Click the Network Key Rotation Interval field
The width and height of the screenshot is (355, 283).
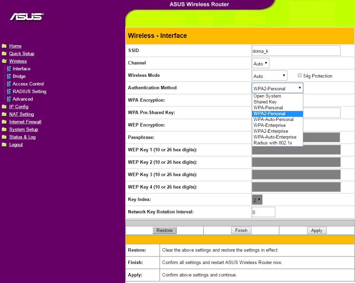coord(263,212)
